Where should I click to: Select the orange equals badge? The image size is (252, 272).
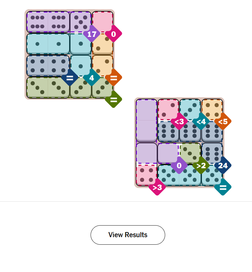click(113, 78)
